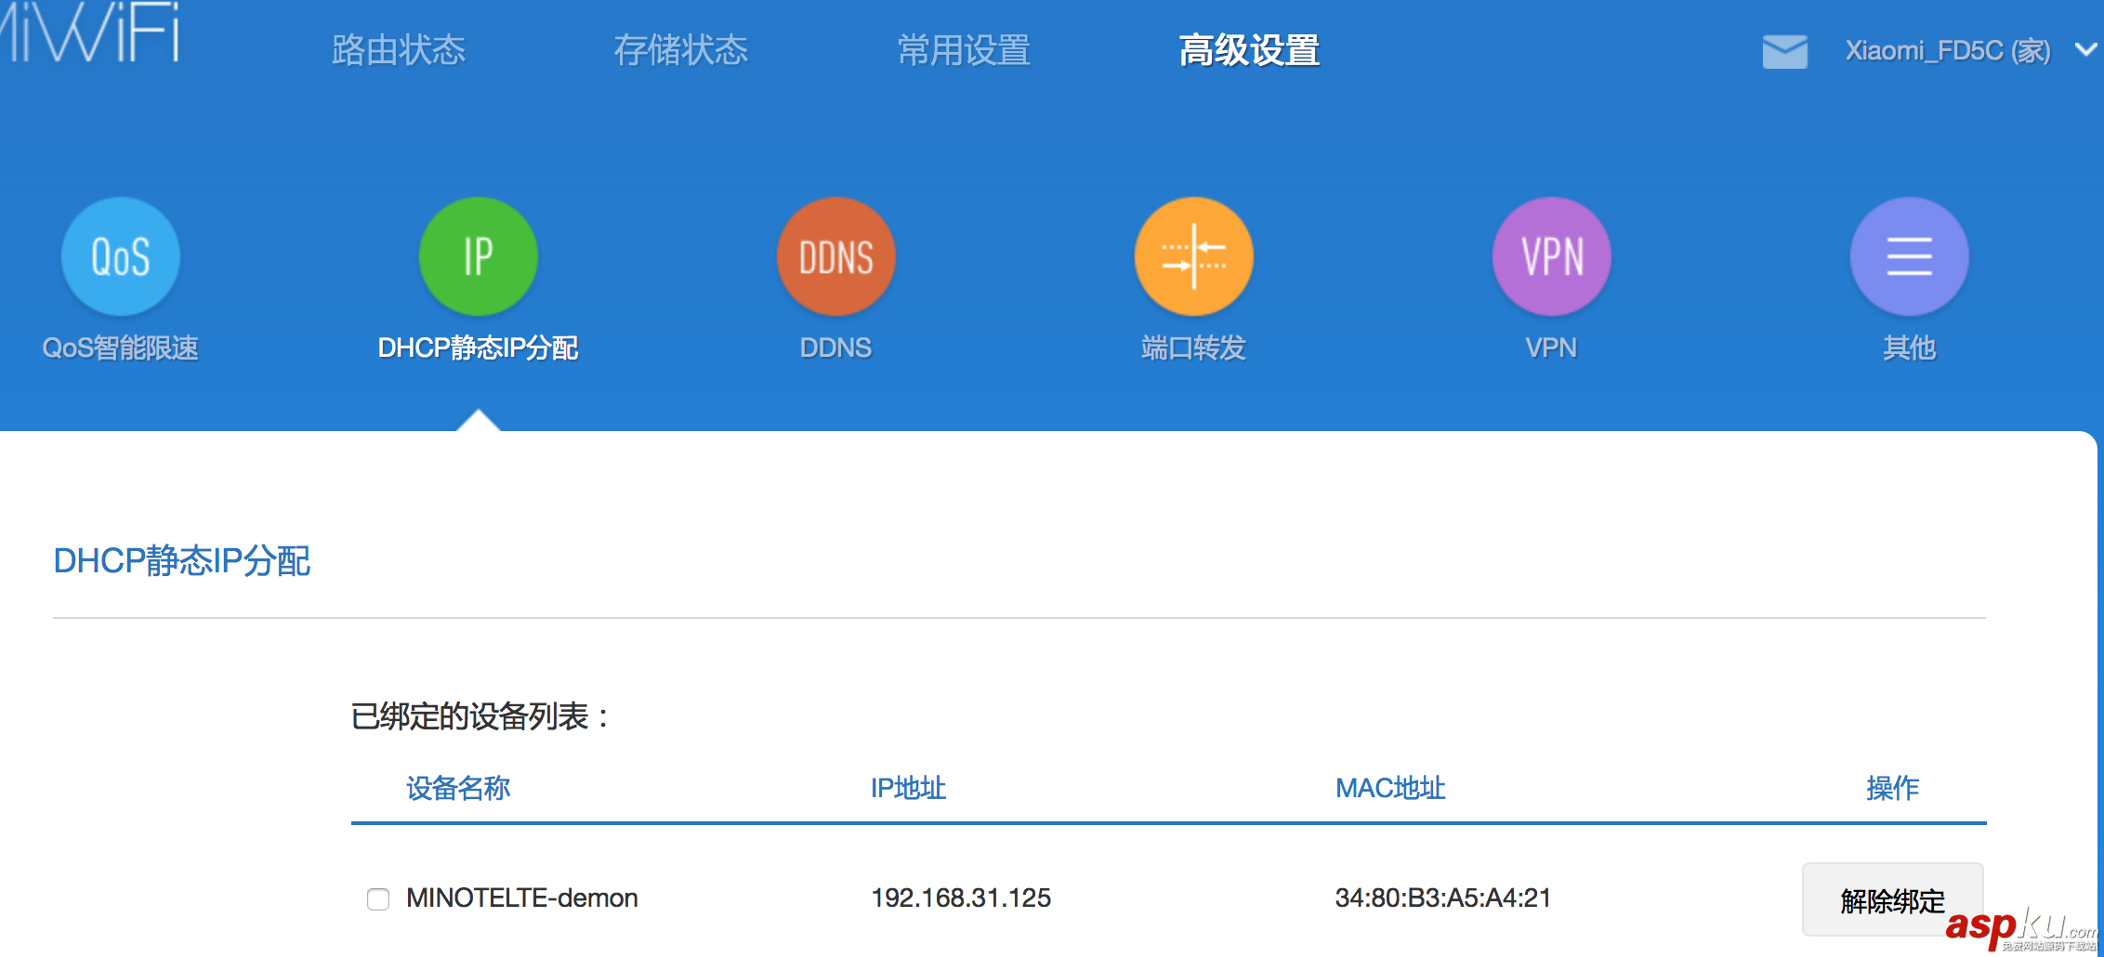Switch to the 存储状态 tab
Viewport: 2104px width, 957px height.
coord(681,50)
